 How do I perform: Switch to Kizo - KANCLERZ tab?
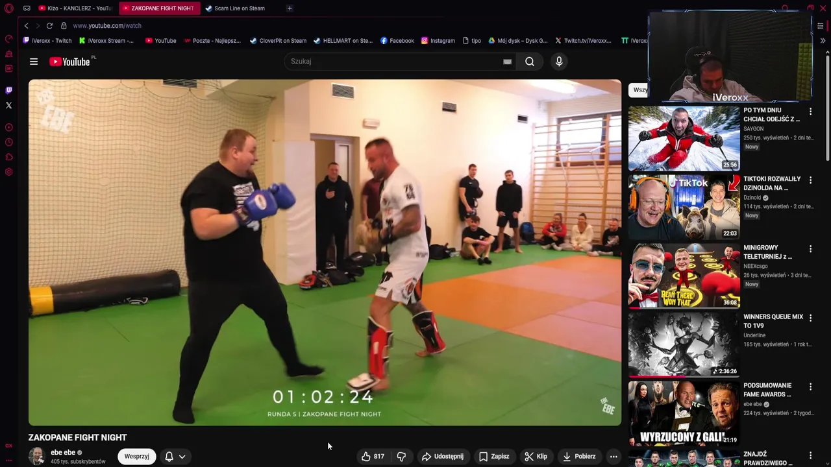point(75,8)
